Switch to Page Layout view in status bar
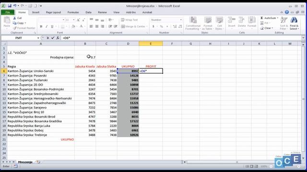 coord(251,166)
